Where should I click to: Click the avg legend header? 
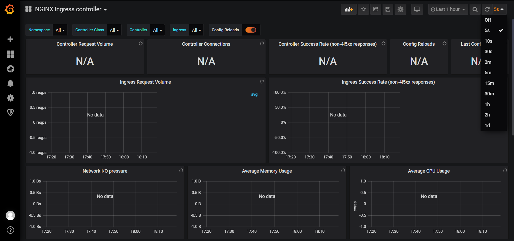click(254, 94)
